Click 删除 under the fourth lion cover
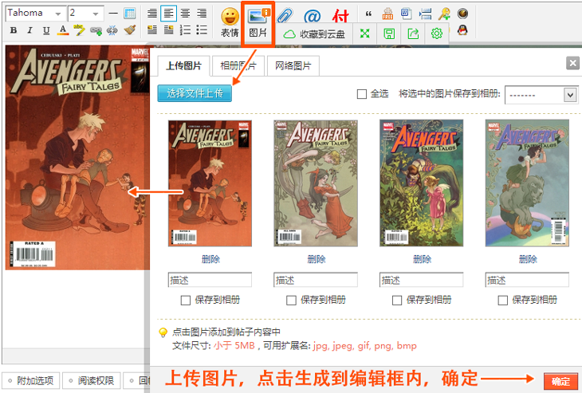This screenshot has height=393, width=582. pos(528,259)
